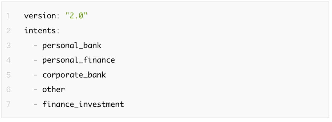Click line number 6 in the gutter
332x122 pixels.
click(8, 90)
